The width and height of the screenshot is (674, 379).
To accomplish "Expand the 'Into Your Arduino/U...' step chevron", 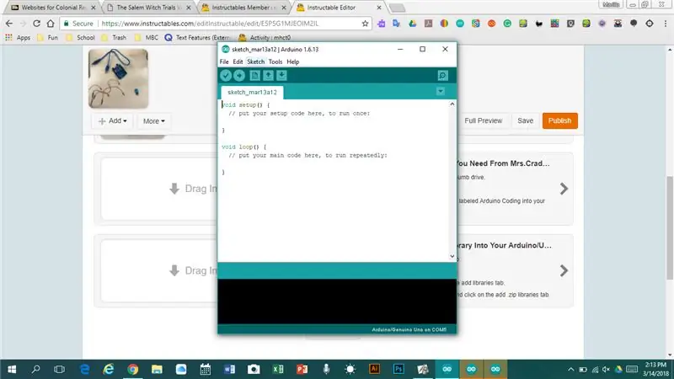I will tap(564, 270).
